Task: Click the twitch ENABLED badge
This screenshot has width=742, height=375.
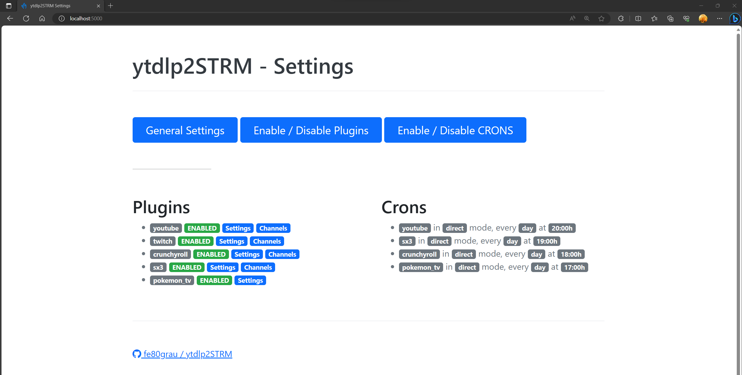Action: (196, 241)
